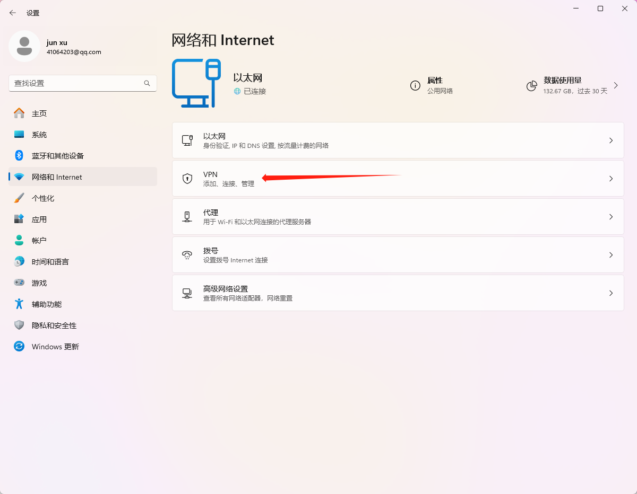Click the VPN shield icon
Viewport: 637px width, 494px height.
tap(187, 179)
